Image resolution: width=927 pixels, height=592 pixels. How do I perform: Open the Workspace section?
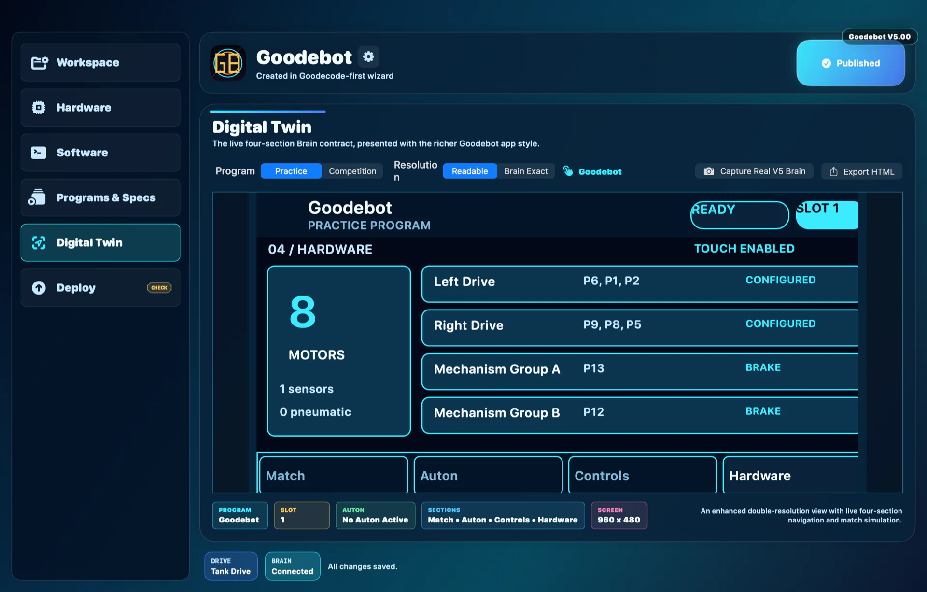pos(100,63)
